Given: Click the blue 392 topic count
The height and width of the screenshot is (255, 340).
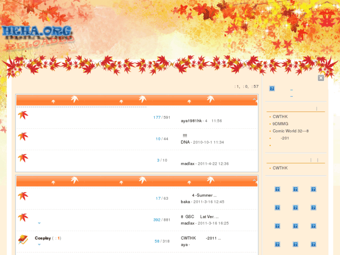Looking at the screenshot, I should (x=157, y=220).
